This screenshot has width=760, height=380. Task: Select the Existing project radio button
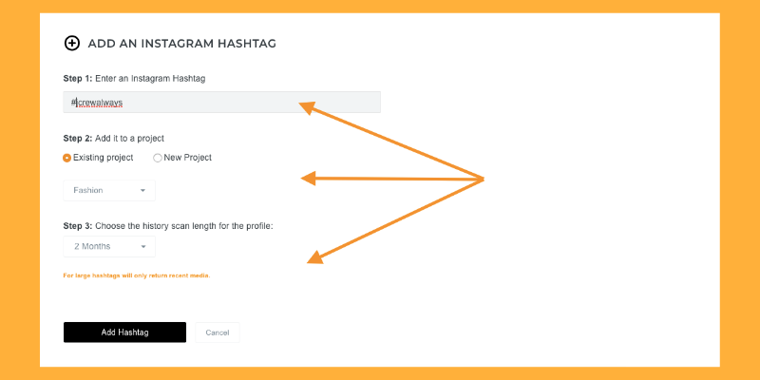point(66,158)
